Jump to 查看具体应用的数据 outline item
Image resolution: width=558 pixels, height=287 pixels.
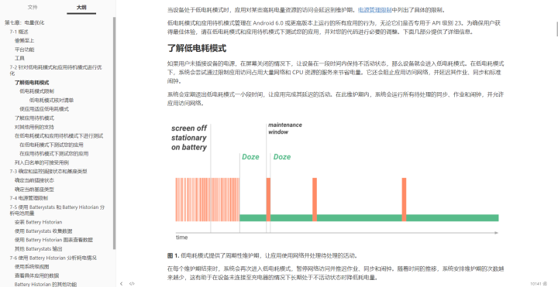click(37, 275)
